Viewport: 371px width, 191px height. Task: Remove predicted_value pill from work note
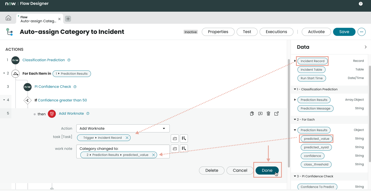(x=154, y=155)
